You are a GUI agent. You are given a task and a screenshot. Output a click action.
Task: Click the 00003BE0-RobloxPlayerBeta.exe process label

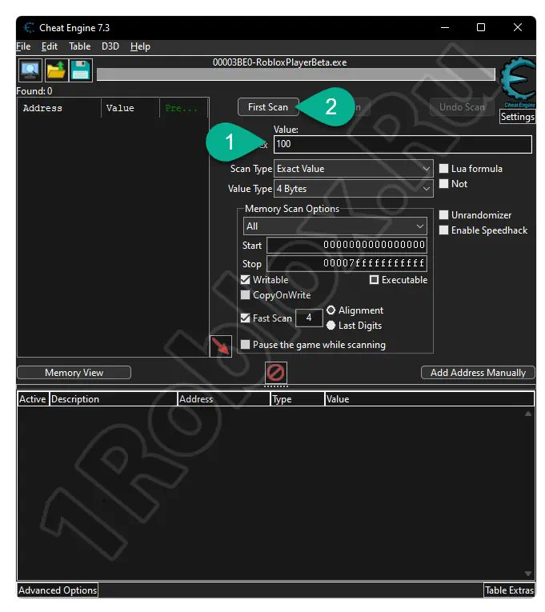279,62
